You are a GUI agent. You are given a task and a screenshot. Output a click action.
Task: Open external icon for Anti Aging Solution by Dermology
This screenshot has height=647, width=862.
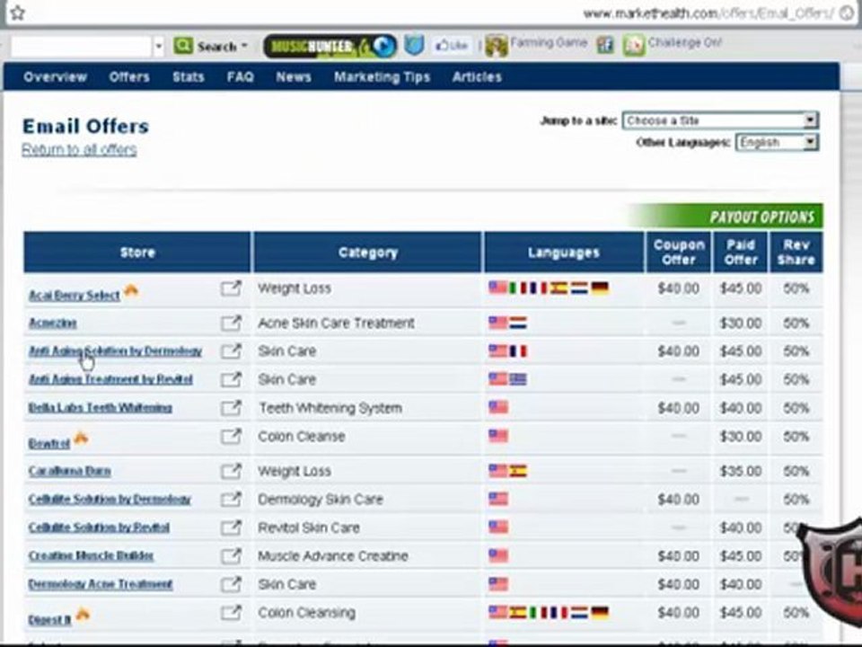[x=231, y=351]
